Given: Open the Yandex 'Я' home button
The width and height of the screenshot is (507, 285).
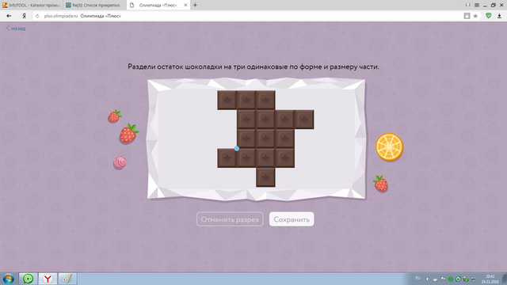Looking at the screenshot, I should tap(24, 16).
